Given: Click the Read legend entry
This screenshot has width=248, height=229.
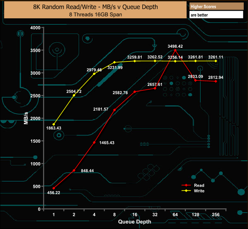Looking at the screenshot, I should tap(193, 185).
